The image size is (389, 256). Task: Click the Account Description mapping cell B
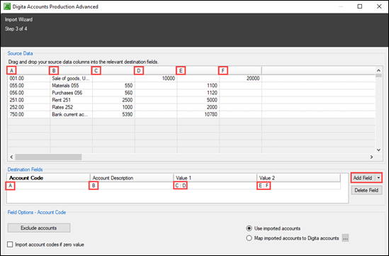click(132, 186)
